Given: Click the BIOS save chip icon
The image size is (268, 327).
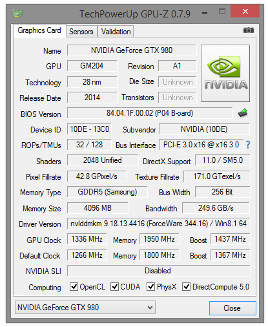Looking at the screenshot, I should 243,113.
